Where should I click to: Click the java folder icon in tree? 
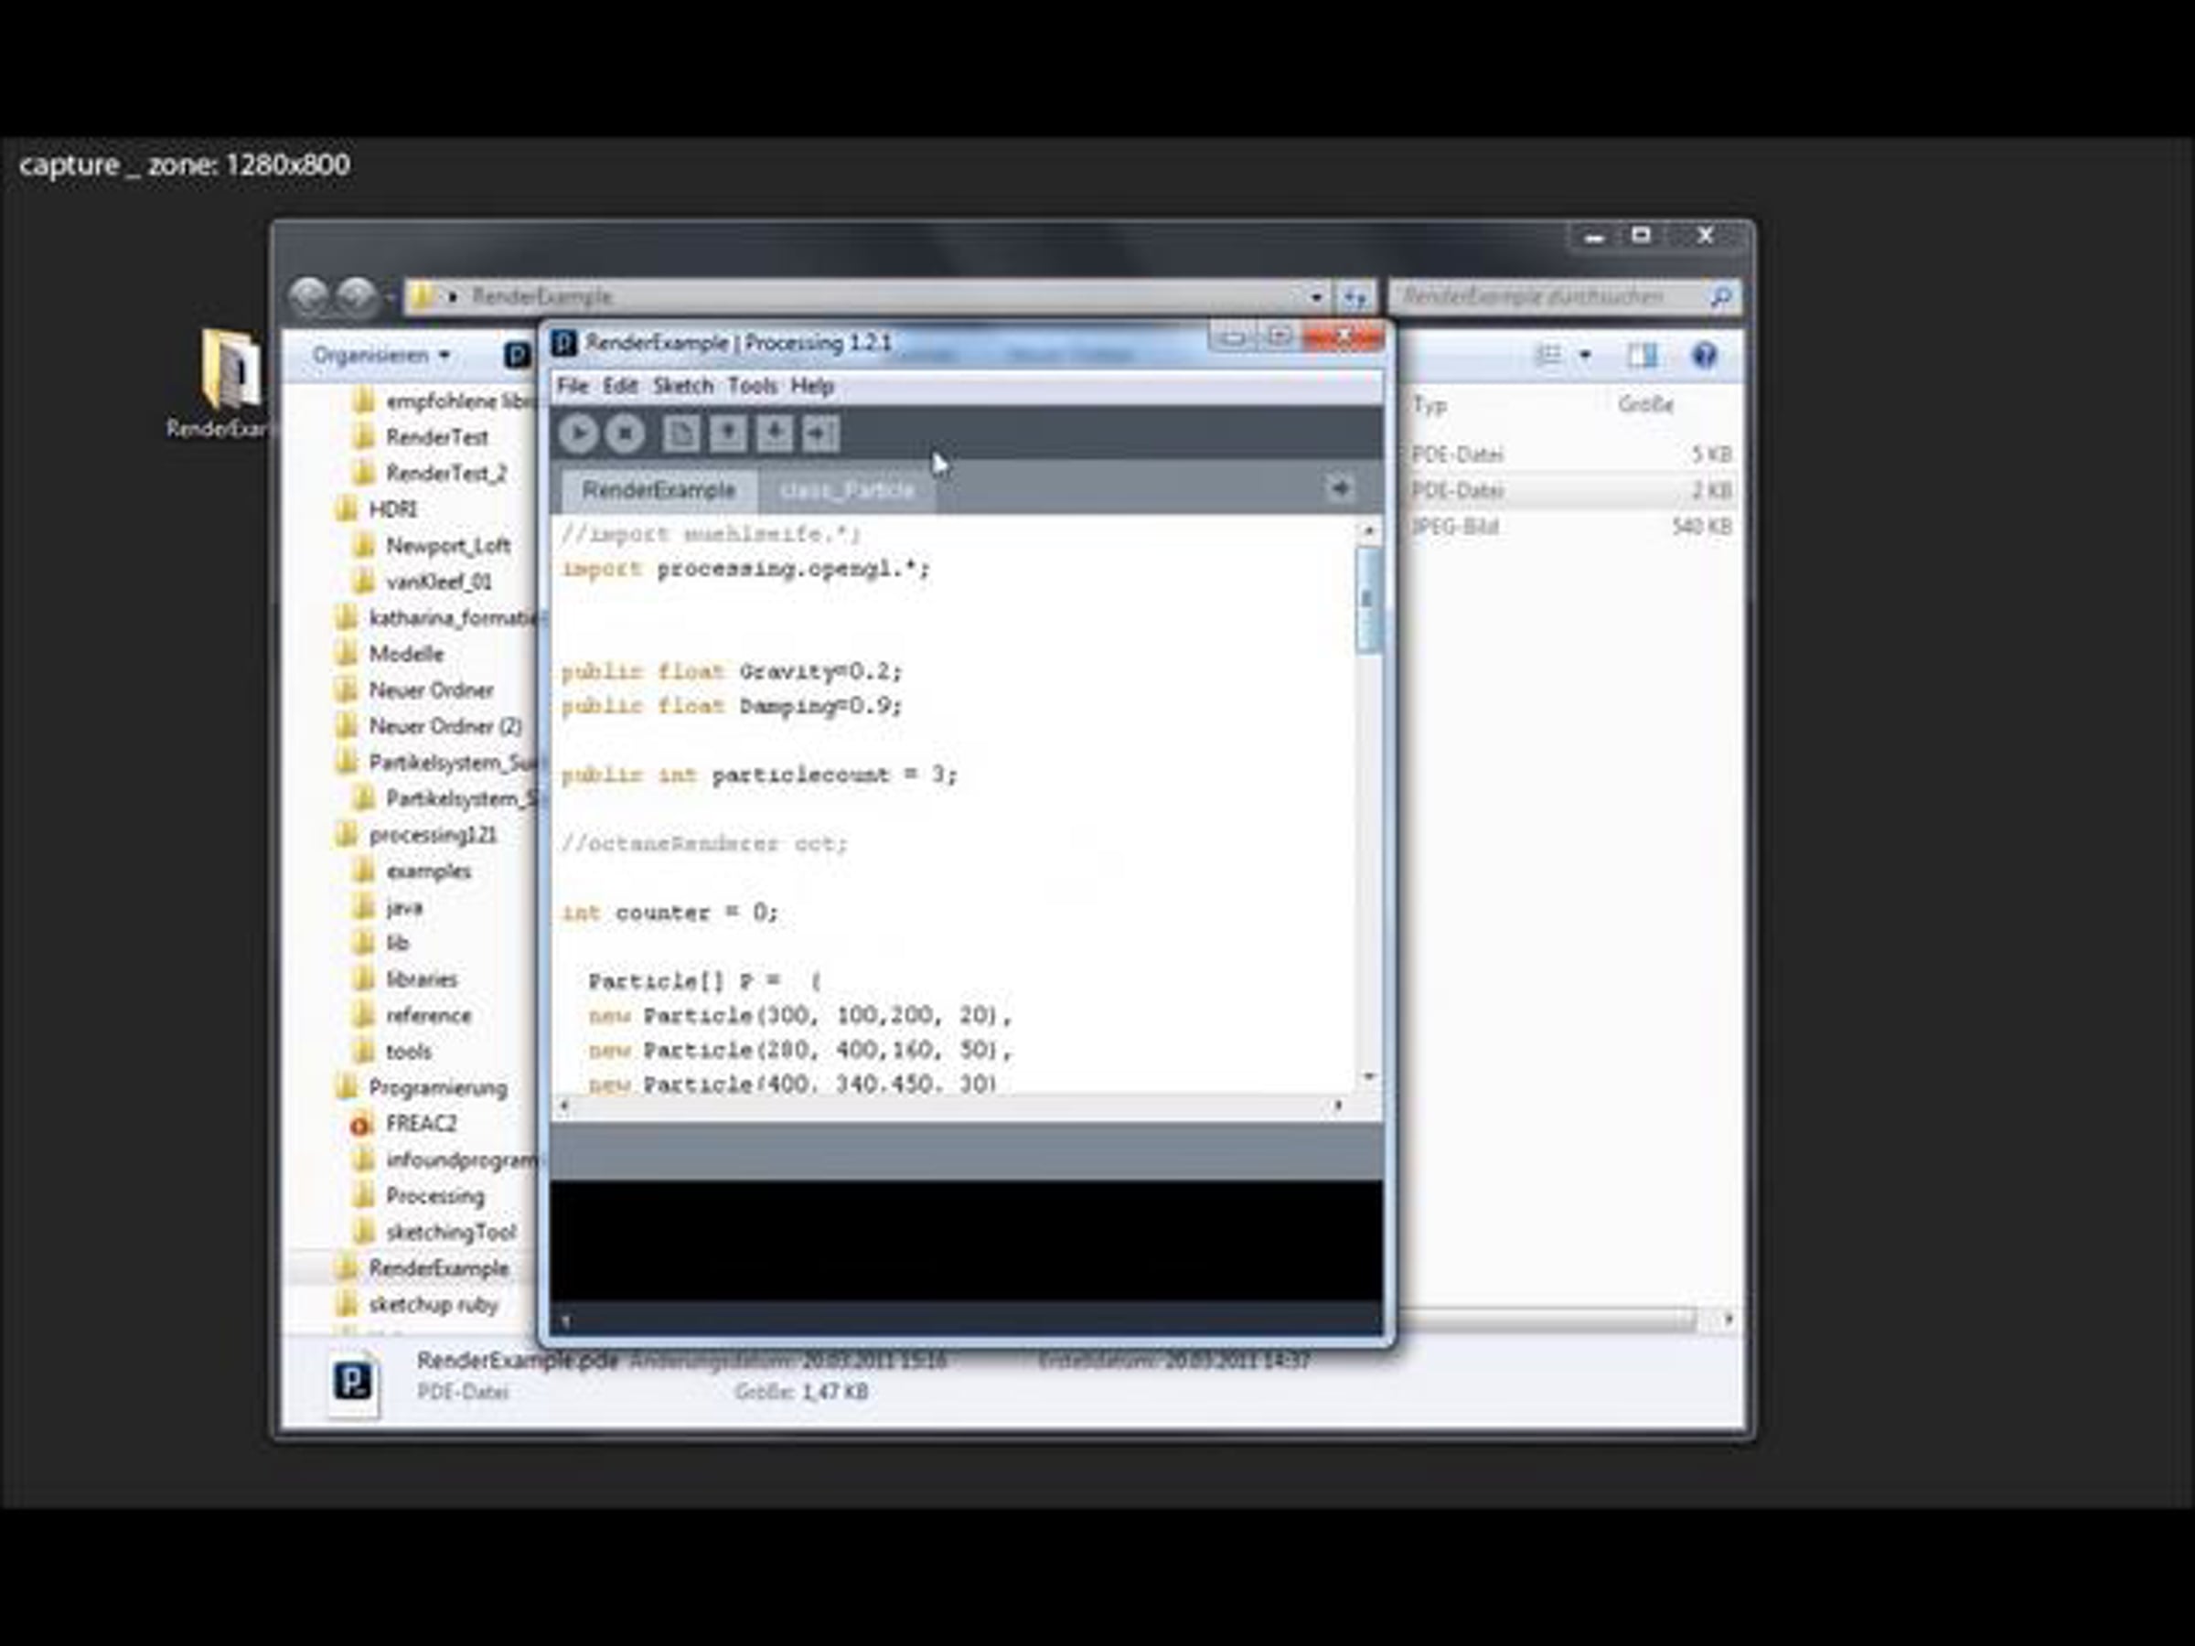tap(363, 907)
